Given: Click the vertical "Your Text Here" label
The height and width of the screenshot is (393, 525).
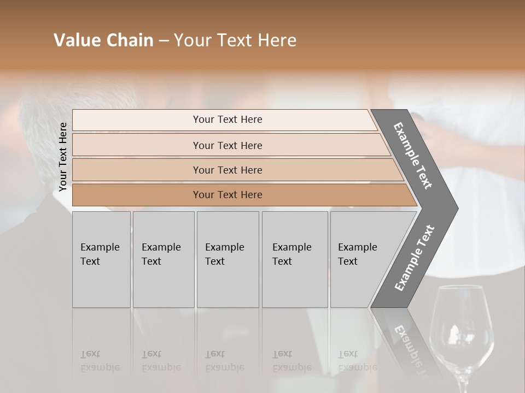Looking at the screenshot, I should tap(63, 157).
